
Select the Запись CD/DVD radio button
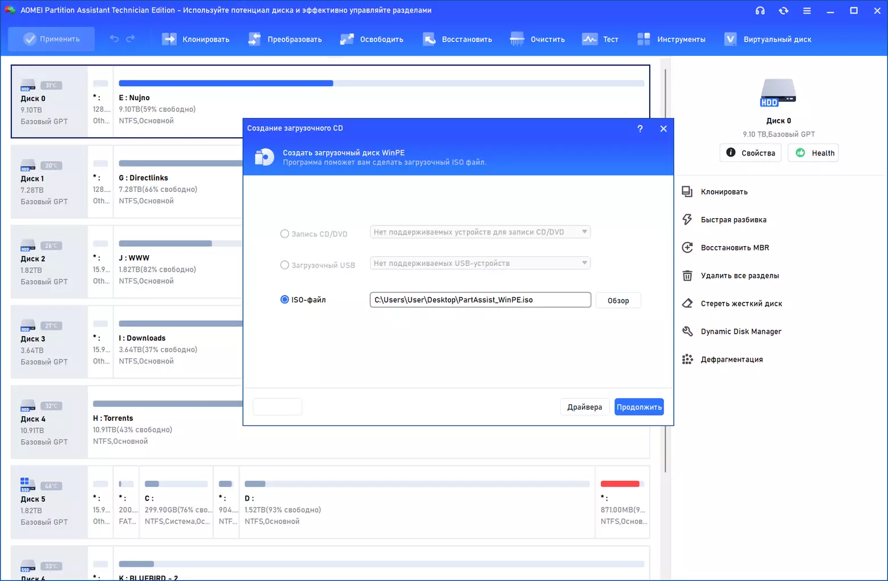(x=284, y=234)
